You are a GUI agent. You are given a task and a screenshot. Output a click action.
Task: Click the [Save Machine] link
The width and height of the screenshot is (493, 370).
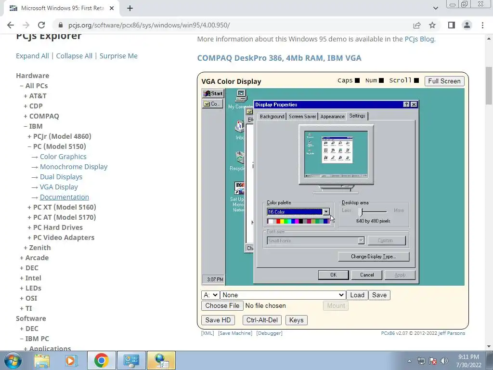[x=235, y=333]
